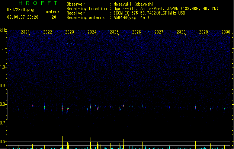The image size is (234, 149).
Task: Click the Observer field label
Action: (x=76, y=4)
